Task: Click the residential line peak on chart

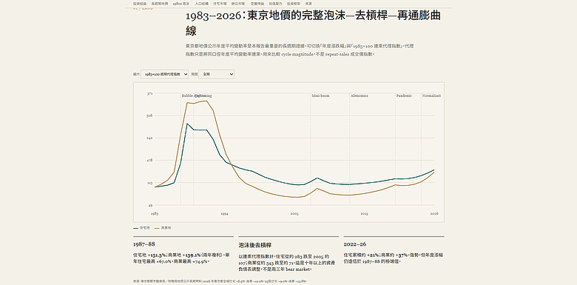Action: click(187, 124)
